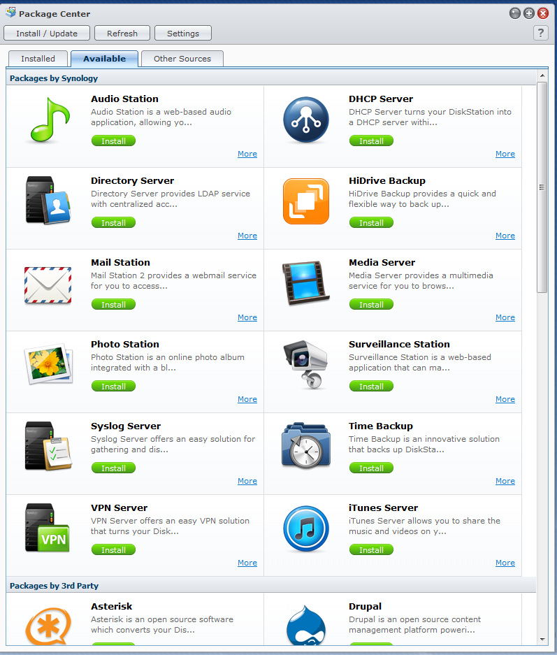Screen dimensions: 557x655
Task: Click the orange HiDrive Backup icon
Action: (306, 201)
